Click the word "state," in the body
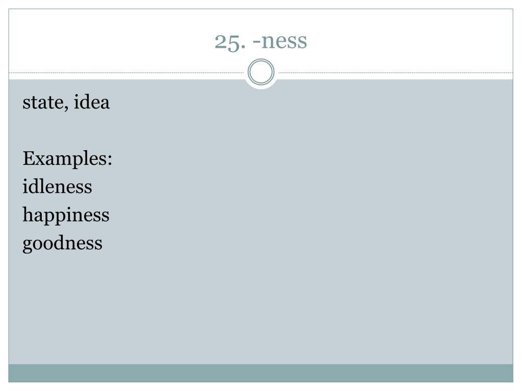 [45, 102]
